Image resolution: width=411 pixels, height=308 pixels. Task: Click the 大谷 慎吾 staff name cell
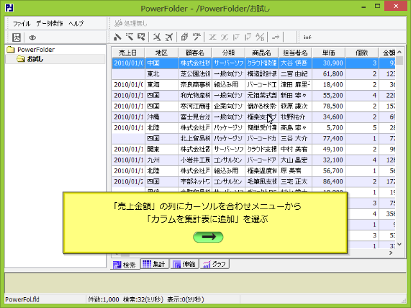coord(295,63)
